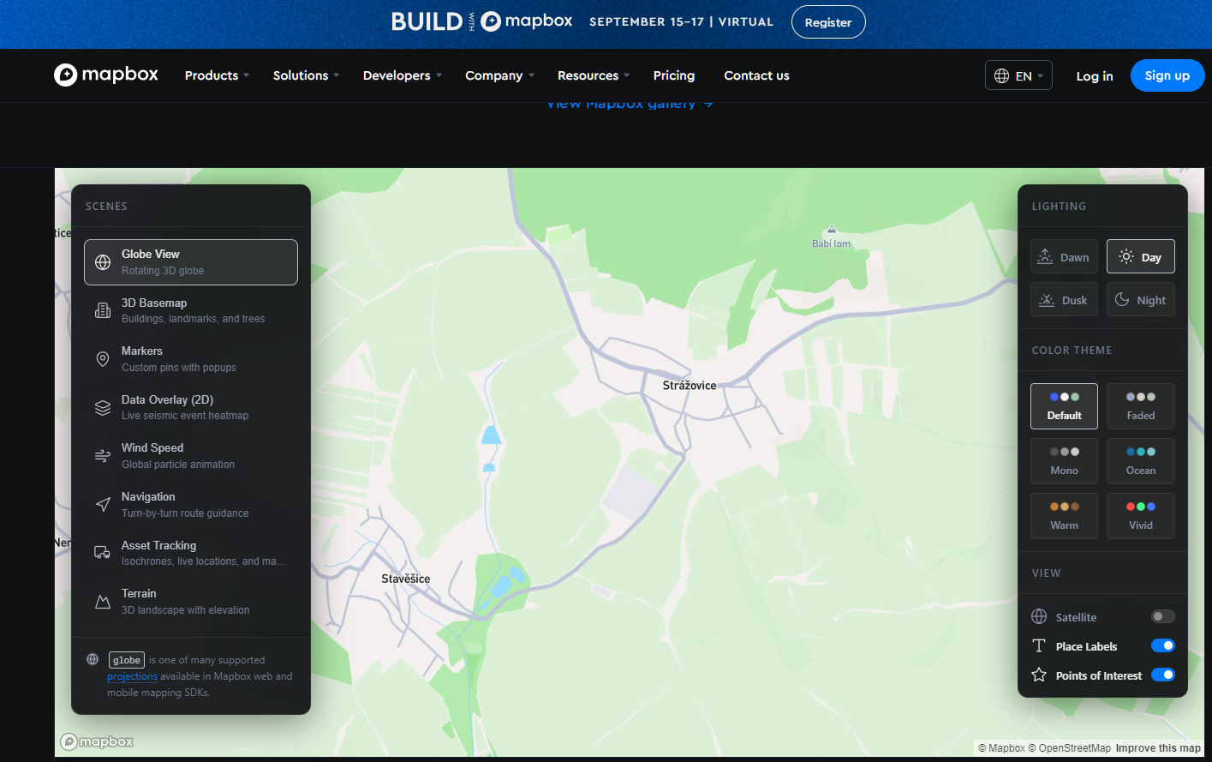Choose the Asset Tracking scene
Viewport: 1212px width, 762px height.
point(191,553)
